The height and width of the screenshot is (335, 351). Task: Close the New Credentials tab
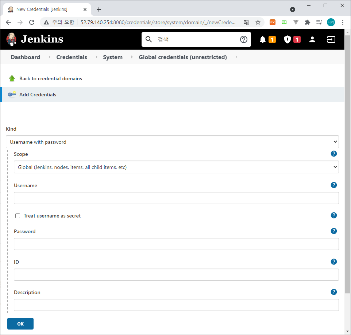tap(85, 9)
